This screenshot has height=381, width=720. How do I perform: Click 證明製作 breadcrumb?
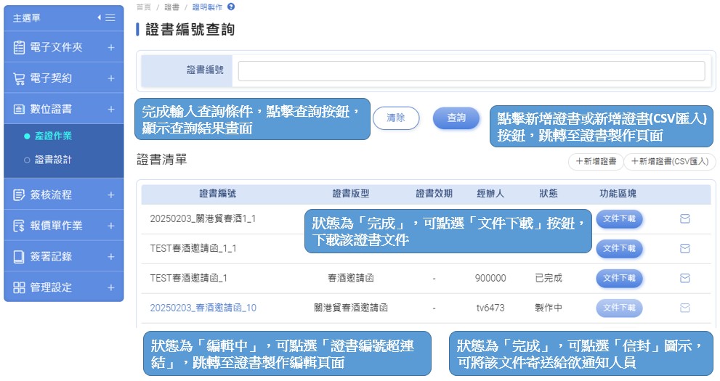coord(207,7)
